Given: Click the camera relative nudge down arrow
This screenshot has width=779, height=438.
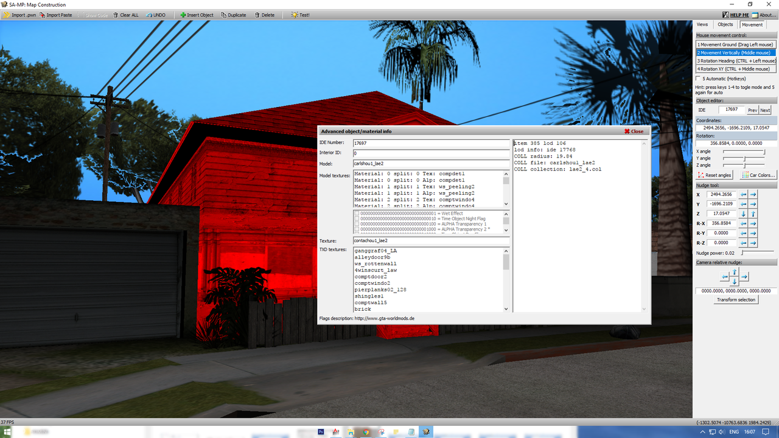Looking at the screenshot, I should [734, 281].
